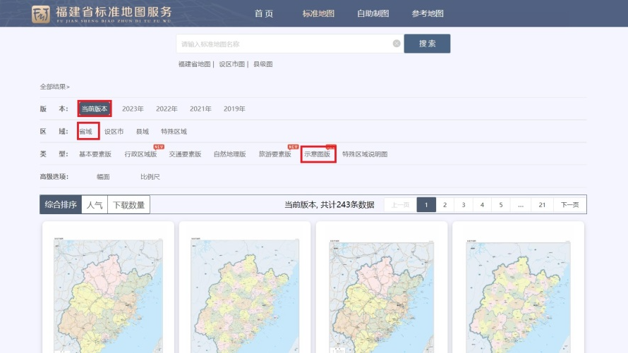Choose the 交通要素版 map type
628x353 pixels.
pos(185,154)
